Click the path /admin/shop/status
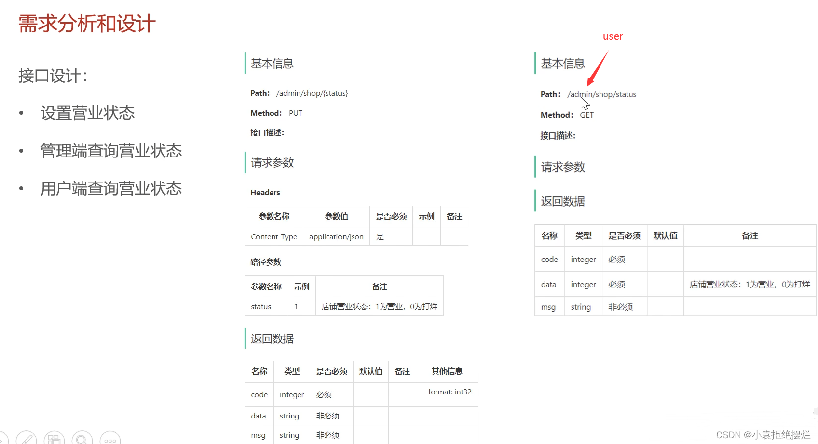Screen dimensions: 818x444 point(601,94)
